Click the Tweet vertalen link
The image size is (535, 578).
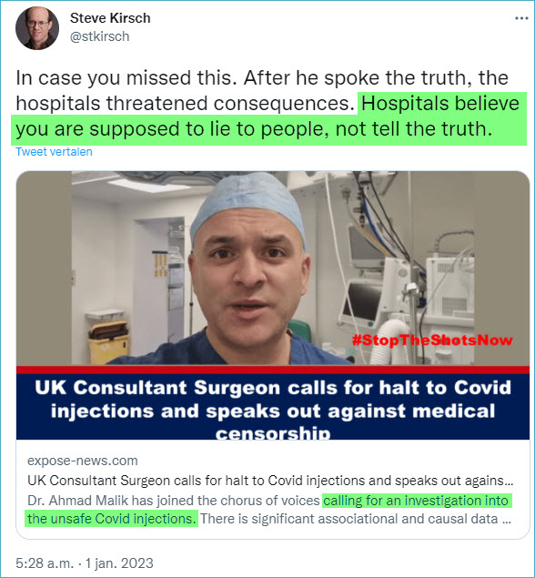(54, 152)
